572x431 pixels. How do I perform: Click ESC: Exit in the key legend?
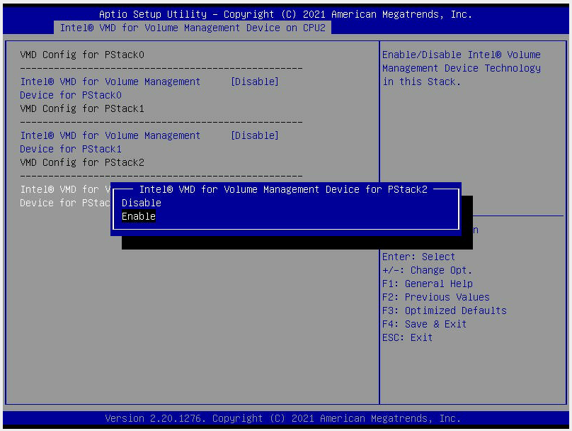click(x=406, y=337)
